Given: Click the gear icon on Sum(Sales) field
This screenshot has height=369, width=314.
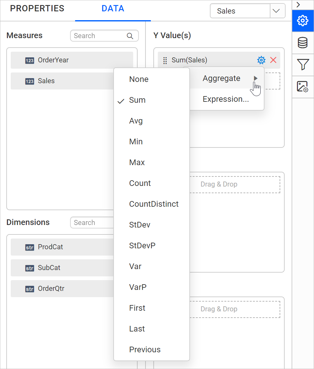Looking at the screenshot, I should tap(261, 60).
